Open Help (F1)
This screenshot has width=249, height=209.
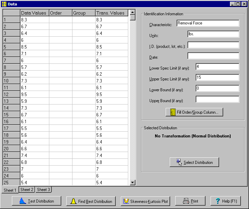click(226, 201)
